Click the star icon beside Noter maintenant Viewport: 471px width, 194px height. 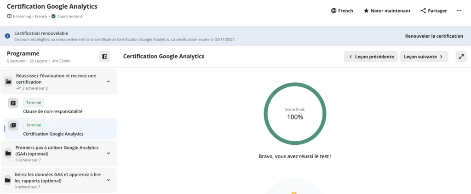pyautogui.click(x=366, y=11)
